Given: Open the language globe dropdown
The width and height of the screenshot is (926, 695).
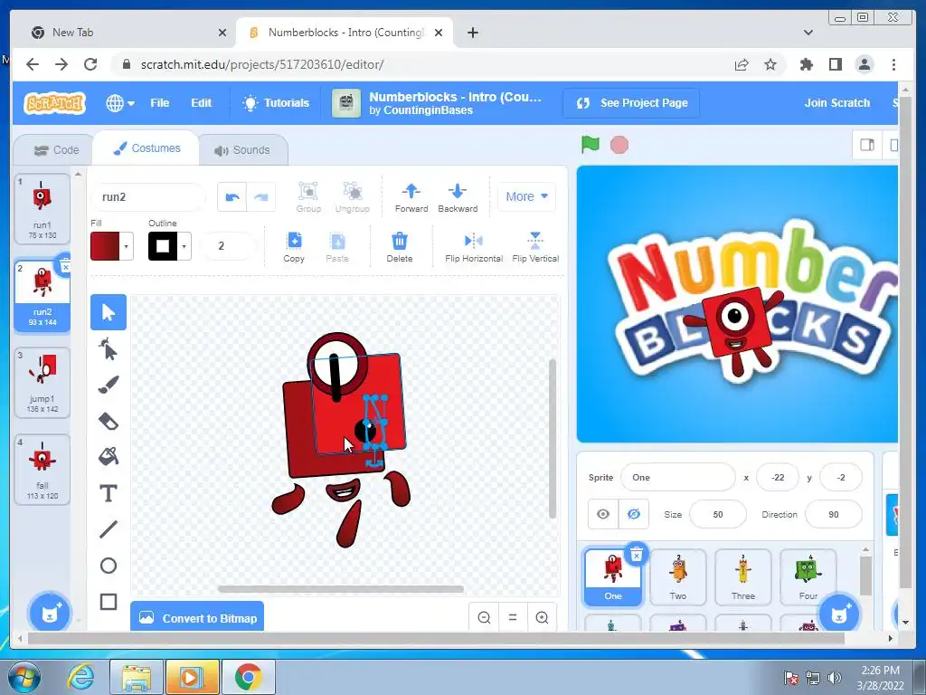Looking at the screenshot, I should point(120,103).
